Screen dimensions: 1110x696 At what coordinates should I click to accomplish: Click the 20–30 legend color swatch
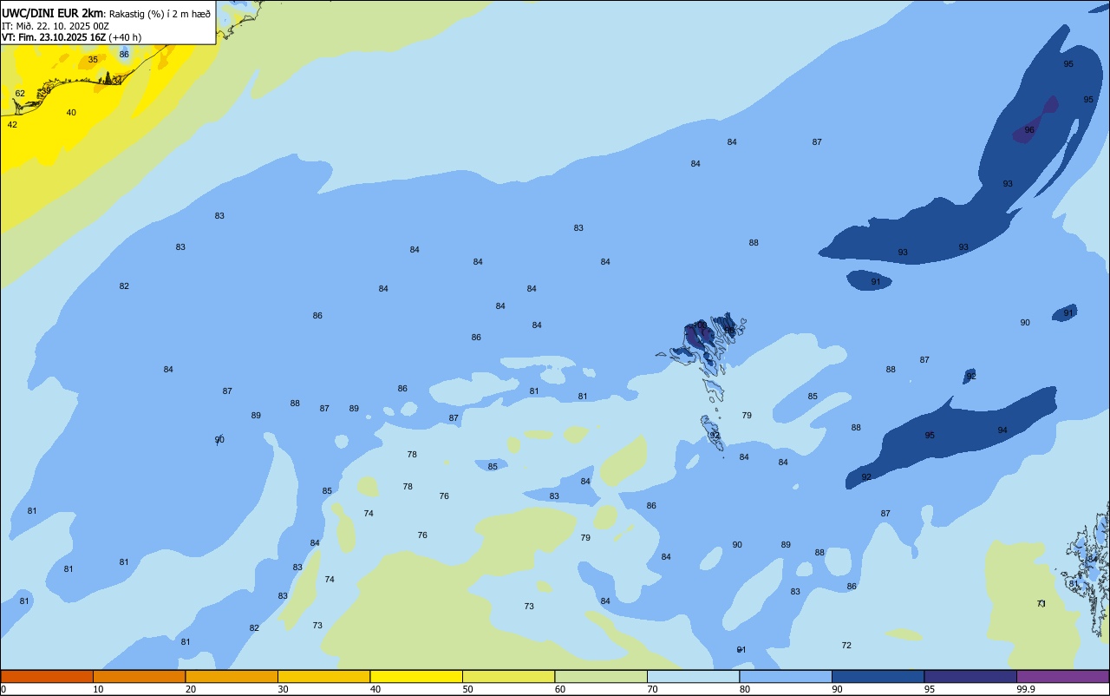[232, 676]
